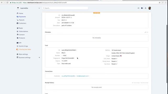Screen dimensions: 168x94
Task: Expand the Learnetto account dropdown
Action: pyautogui.click(x=39, y=8)
